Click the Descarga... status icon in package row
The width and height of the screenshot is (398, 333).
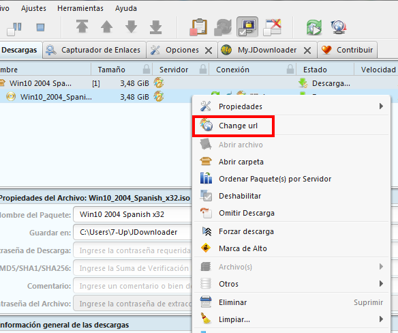tap(303, 83)
